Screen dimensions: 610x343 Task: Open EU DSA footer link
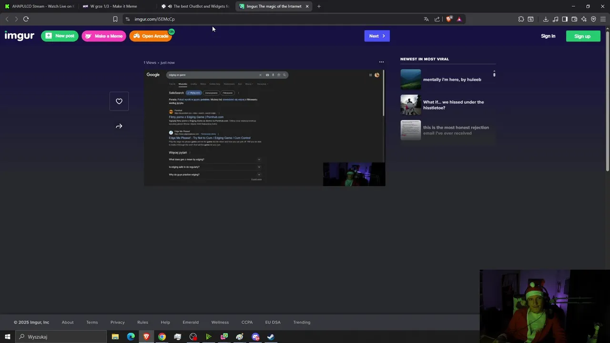tap(273, 322)
